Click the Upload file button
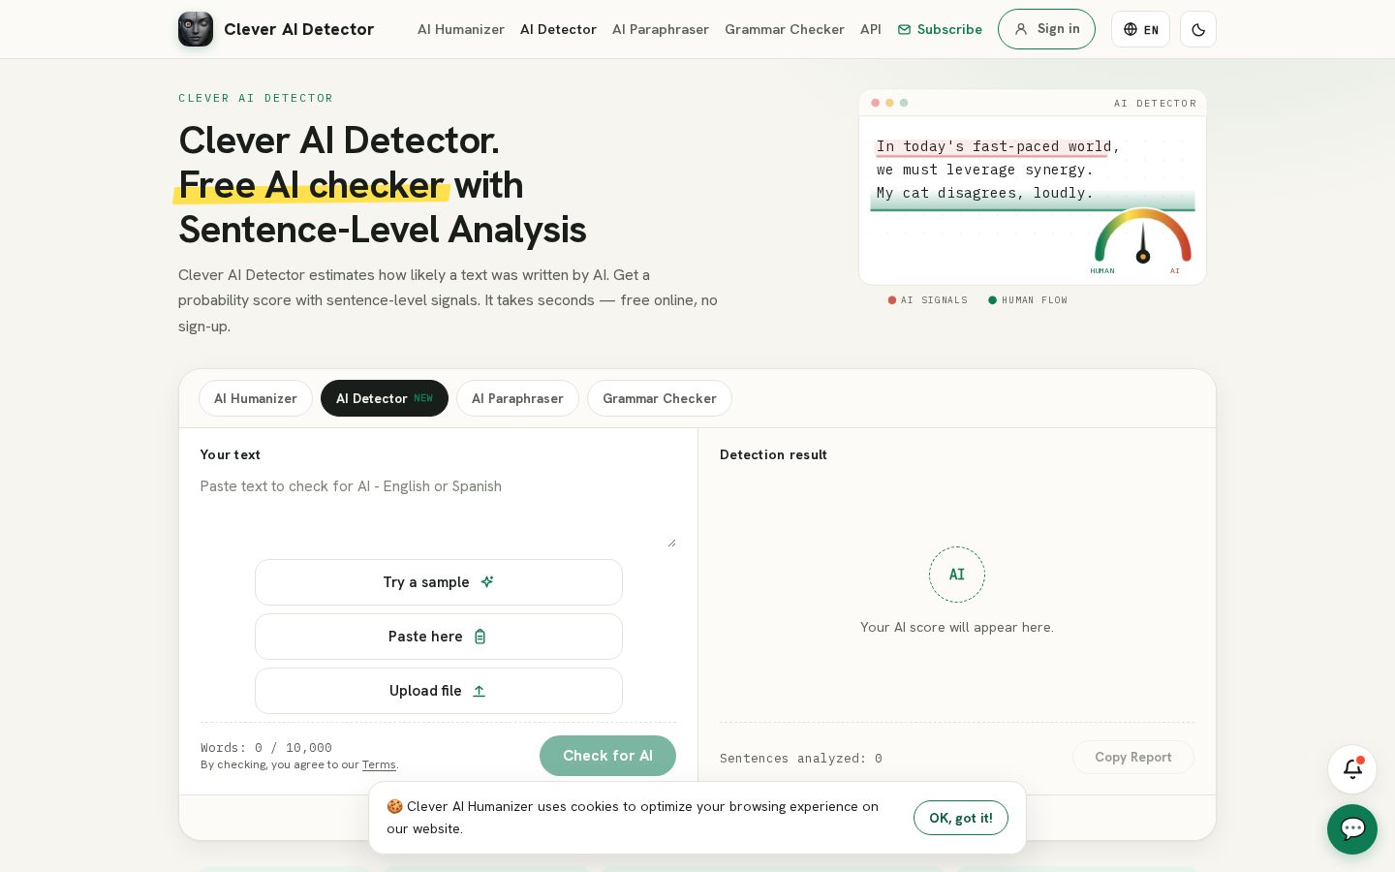1395x872 pixels. [x=439, y=691]
